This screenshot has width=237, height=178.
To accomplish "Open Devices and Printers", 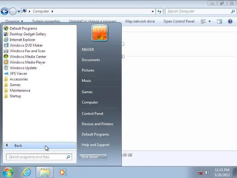I will tap(97, 124).
